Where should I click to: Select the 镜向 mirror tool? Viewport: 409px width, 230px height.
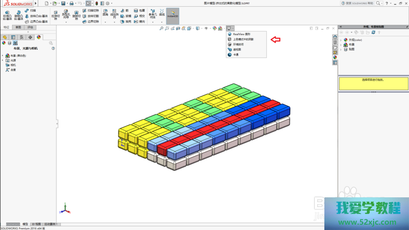coord(139,22)
